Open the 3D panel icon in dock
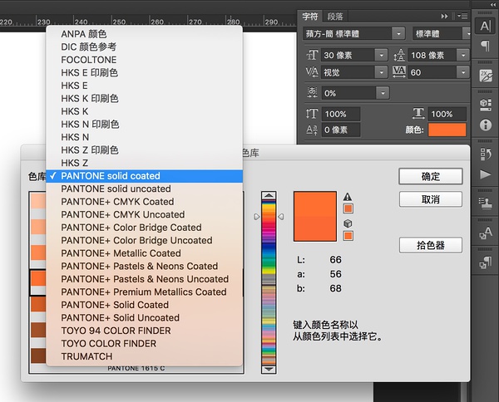The width and height of the screenshot is (499, 402). (486, 104)
